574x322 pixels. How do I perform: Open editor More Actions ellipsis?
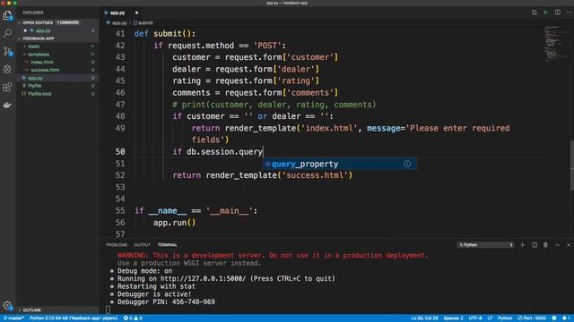tap(569, 13)
